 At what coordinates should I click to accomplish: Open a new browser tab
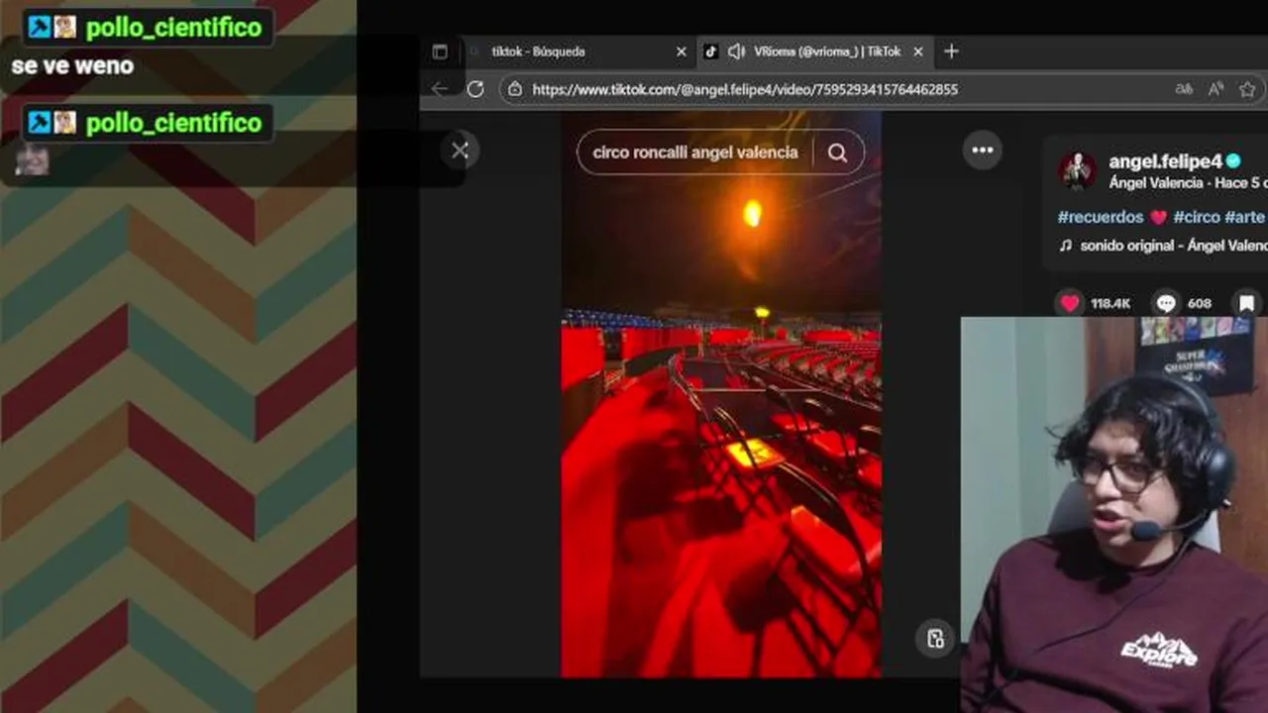pyautogui.click(x=951, y=51)
